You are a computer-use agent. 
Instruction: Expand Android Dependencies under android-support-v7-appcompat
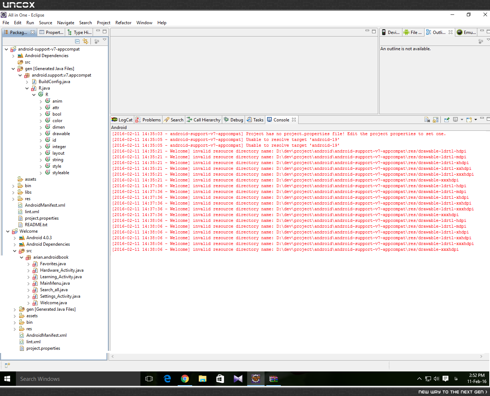coord(13,56)
